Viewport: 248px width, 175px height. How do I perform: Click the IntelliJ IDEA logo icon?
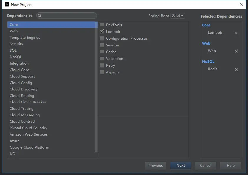(7, 4)
